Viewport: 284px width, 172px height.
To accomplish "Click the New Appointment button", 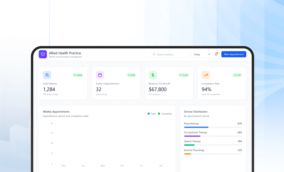I will pyautogui.click(x=233, y=54).
